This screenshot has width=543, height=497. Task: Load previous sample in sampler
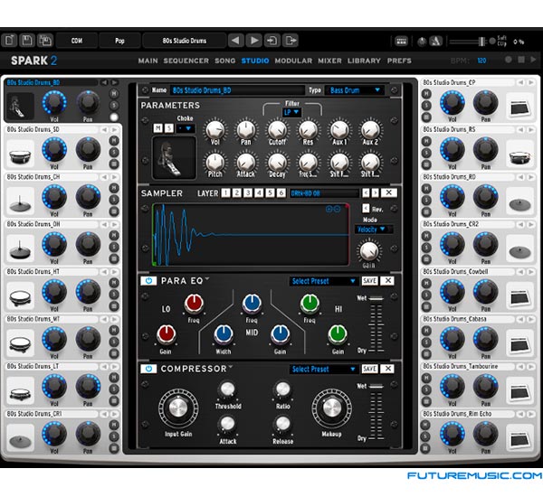366,192
